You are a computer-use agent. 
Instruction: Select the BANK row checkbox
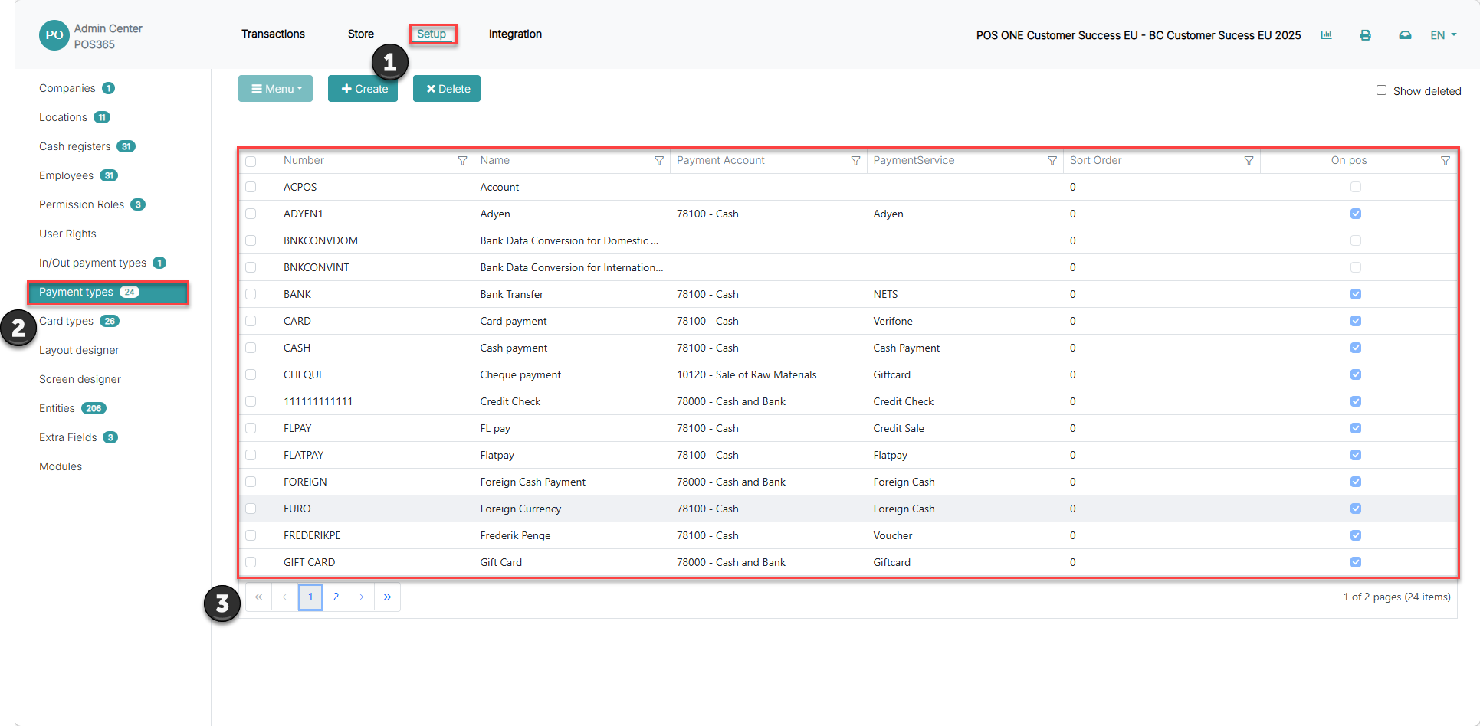[x=251, y=294]
